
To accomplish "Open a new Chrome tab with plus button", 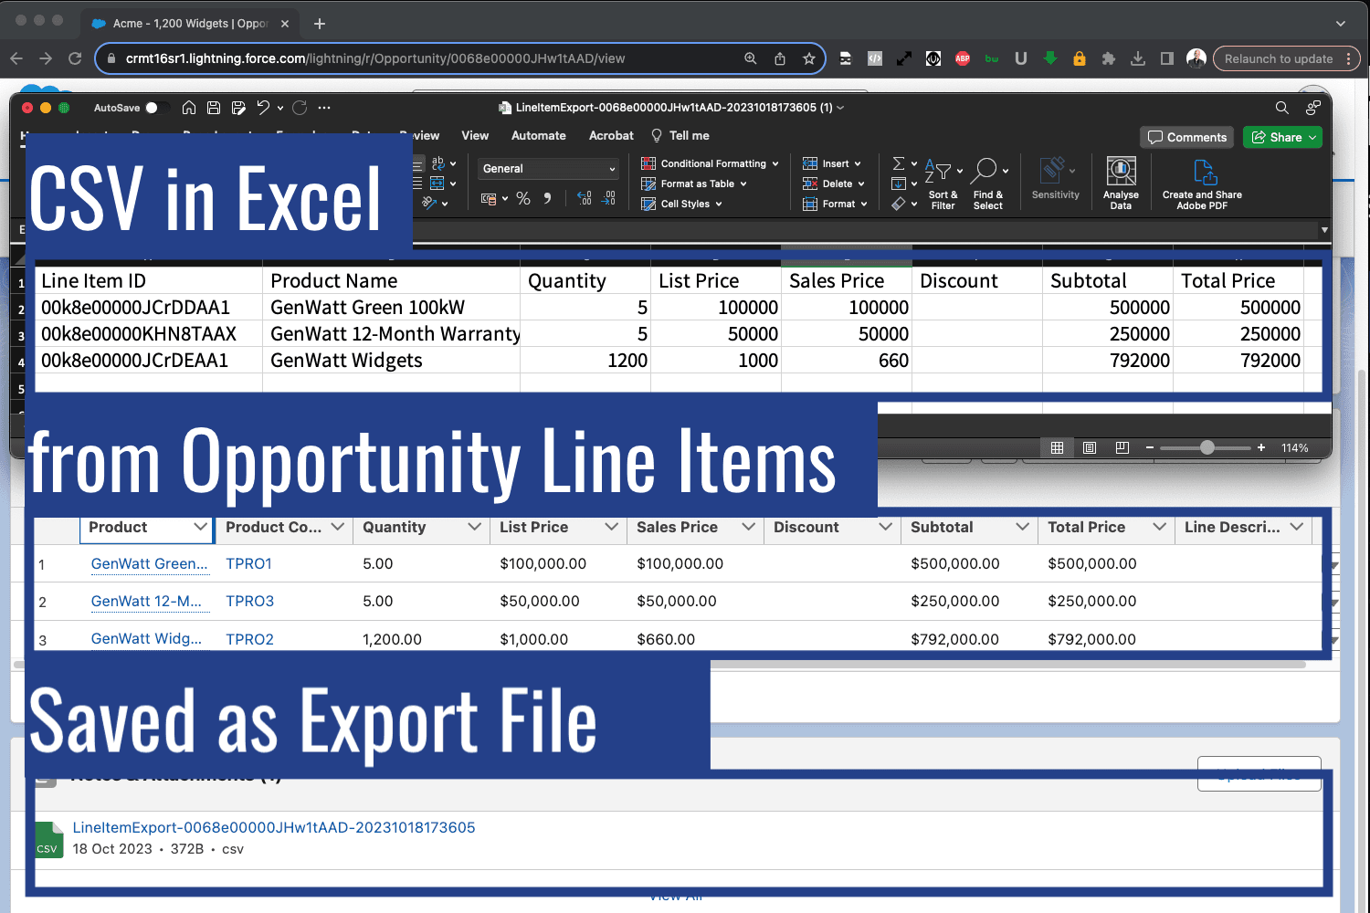I will coord(320,23).
